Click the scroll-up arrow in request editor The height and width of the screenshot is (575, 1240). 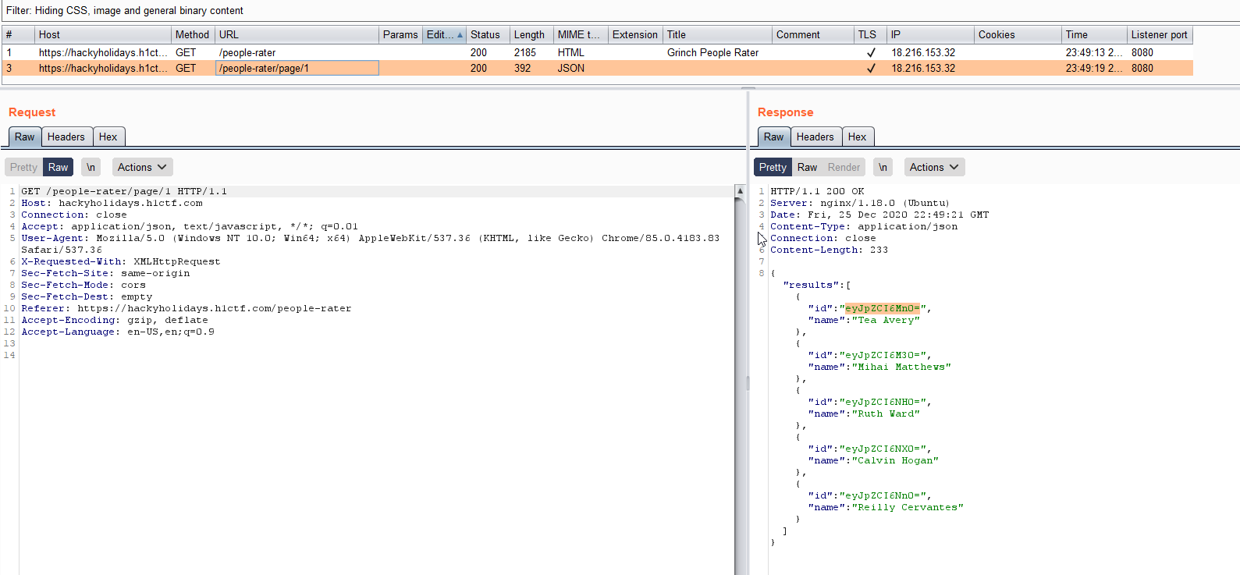coord(740,191)
